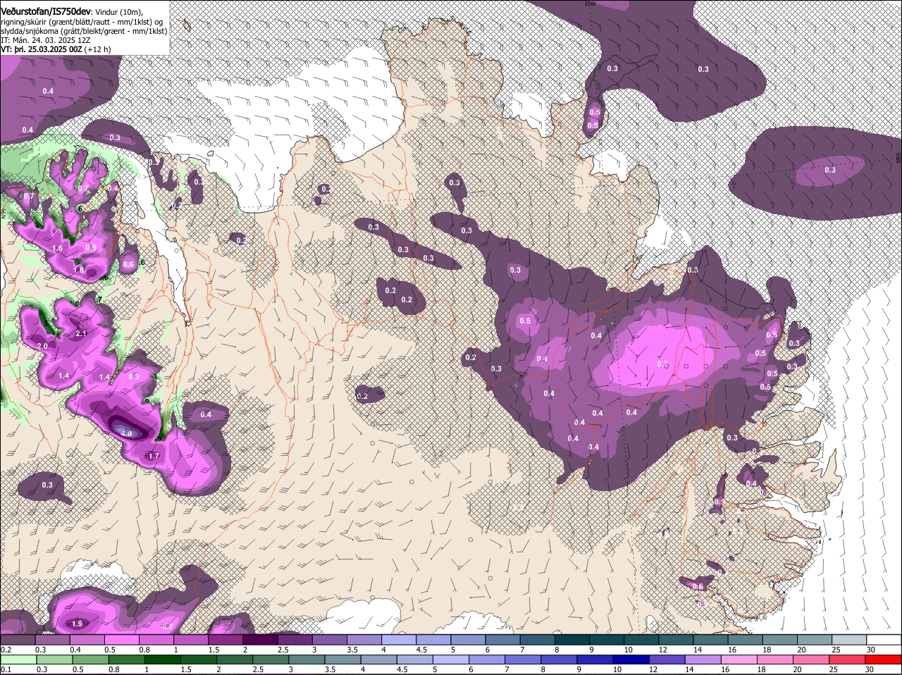This screenshot has width=902, height=675.
Task: Click the 'VT: þri. 25.03.2025 00Z (+12 h)' line
Action: pos(56,49)
